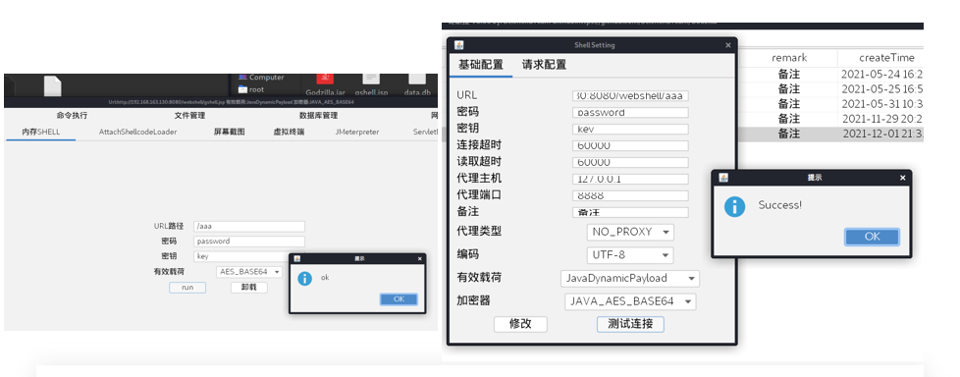Click the 测试连接 button

tap(630, 324)
